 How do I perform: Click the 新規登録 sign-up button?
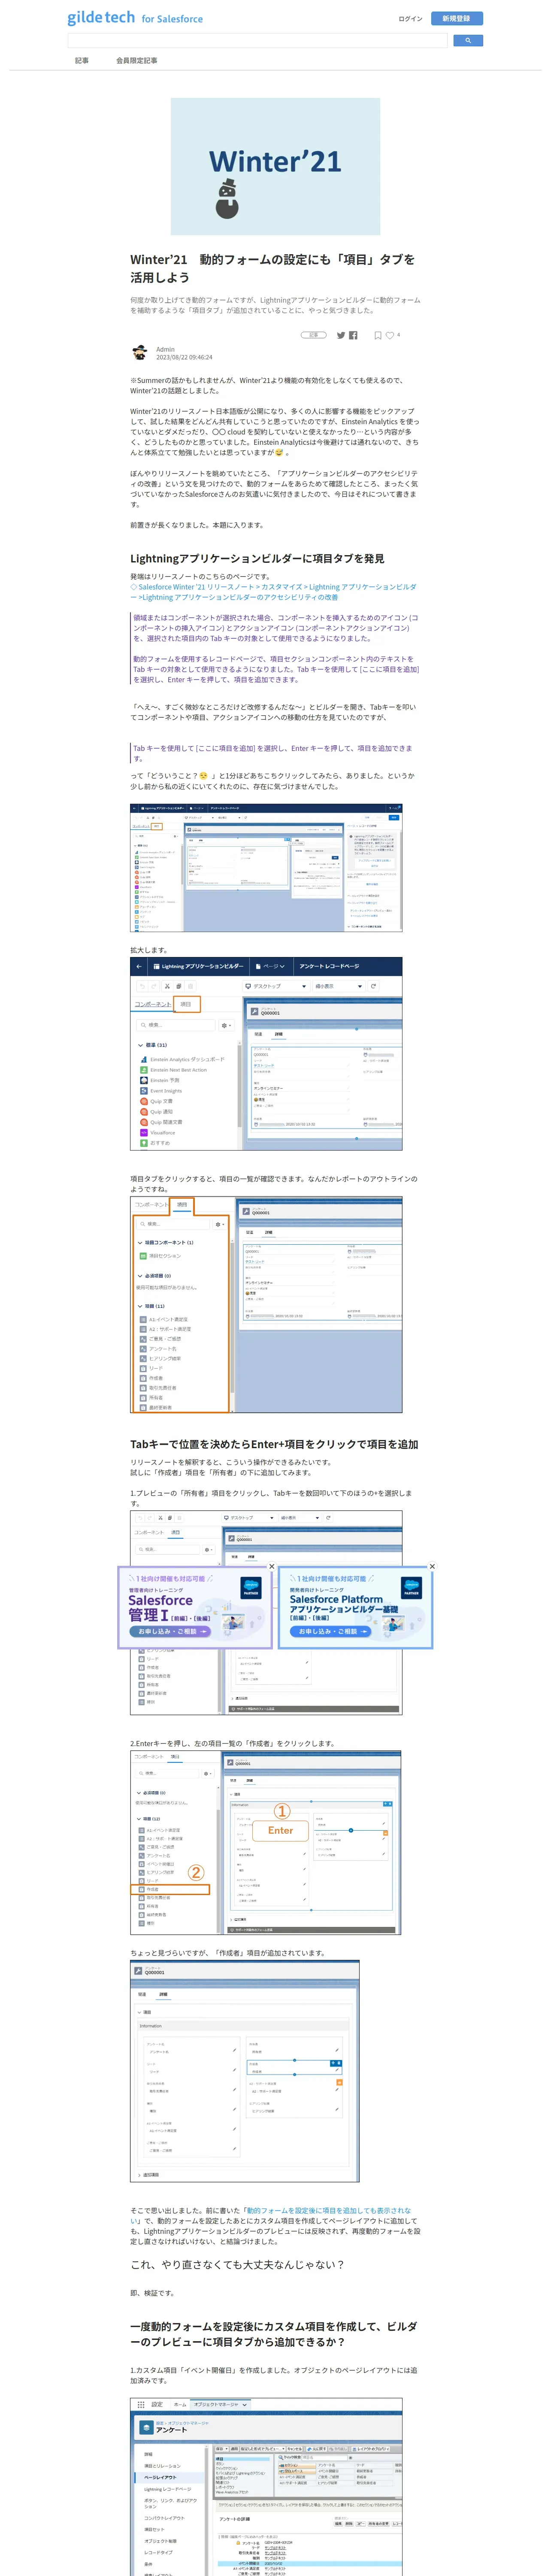coord(456,19)
